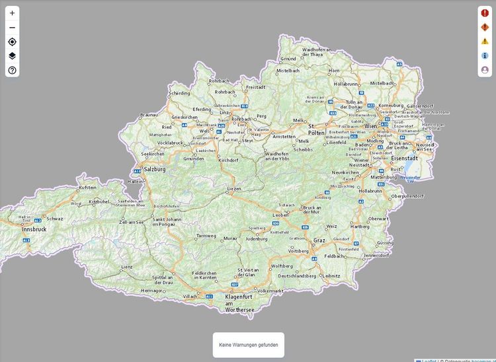Toggle the red exclamation circle warning filter

(485, 13)
